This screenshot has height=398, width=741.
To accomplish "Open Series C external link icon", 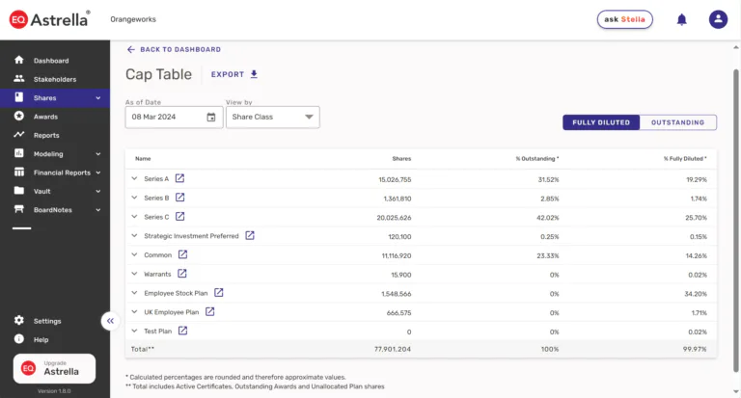I will pyautogui.click(x=180, y=216).
